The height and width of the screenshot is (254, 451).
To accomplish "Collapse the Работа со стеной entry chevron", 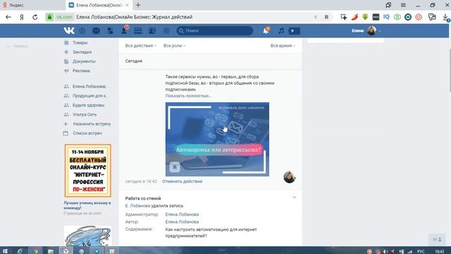I will click(x=295, y=198).
